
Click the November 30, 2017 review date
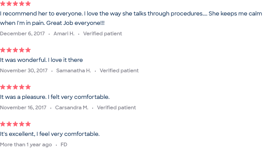coord(24,71)
